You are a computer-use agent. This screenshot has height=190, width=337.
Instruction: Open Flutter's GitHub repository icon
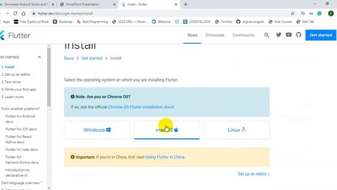[299, 35]
